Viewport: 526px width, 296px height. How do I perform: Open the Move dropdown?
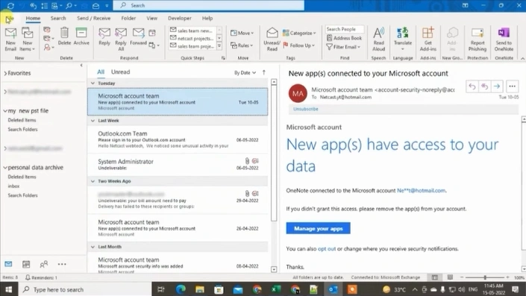tap(242, 33)
